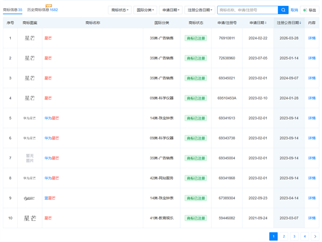Open the 注册公告日期 filter dropdown

point(200,10)
